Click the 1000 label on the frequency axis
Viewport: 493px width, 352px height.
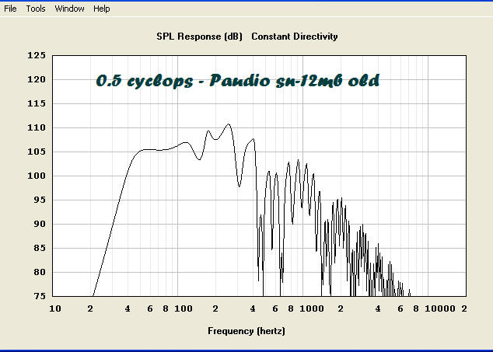312,308
